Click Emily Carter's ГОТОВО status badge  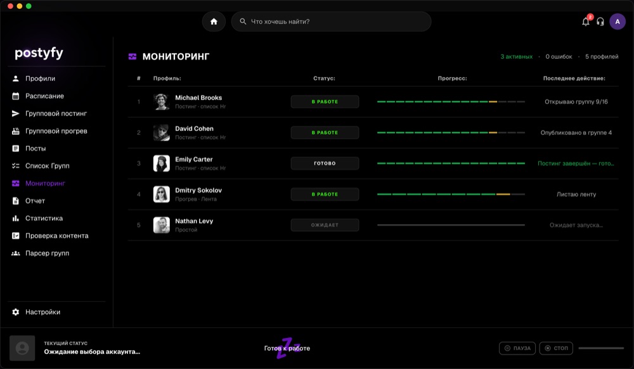point(325,163)
